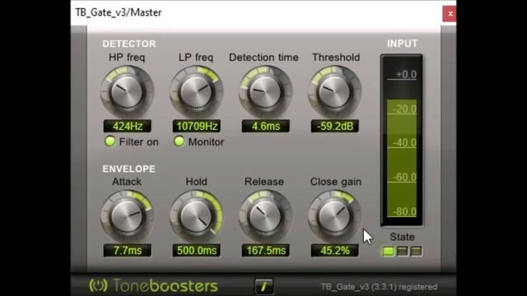Image resolution: width=527 pixels, height=296 pixels.
Task: Click the 4.6ms detection time field
Action: (266, 126)
